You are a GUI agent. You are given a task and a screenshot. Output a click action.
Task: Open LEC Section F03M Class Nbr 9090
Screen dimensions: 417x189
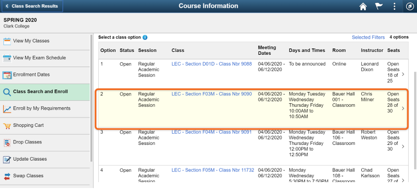pos(212,94)
